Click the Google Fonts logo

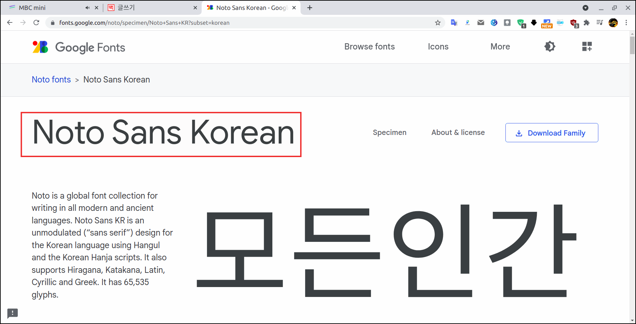(x=79, y=47)
